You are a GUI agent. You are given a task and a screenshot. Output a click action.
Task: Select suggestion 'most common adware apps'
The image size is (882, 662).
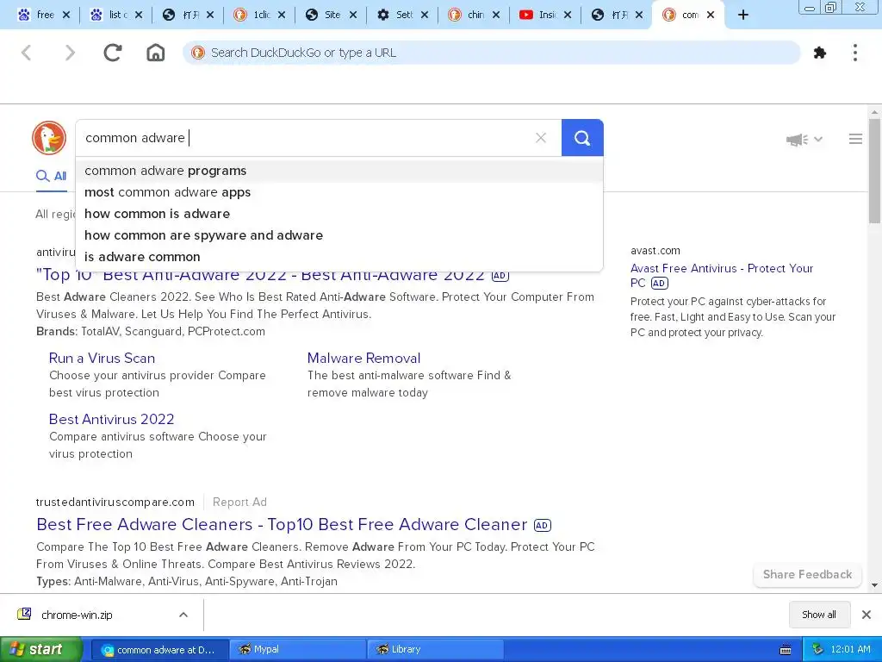(339, 192)
